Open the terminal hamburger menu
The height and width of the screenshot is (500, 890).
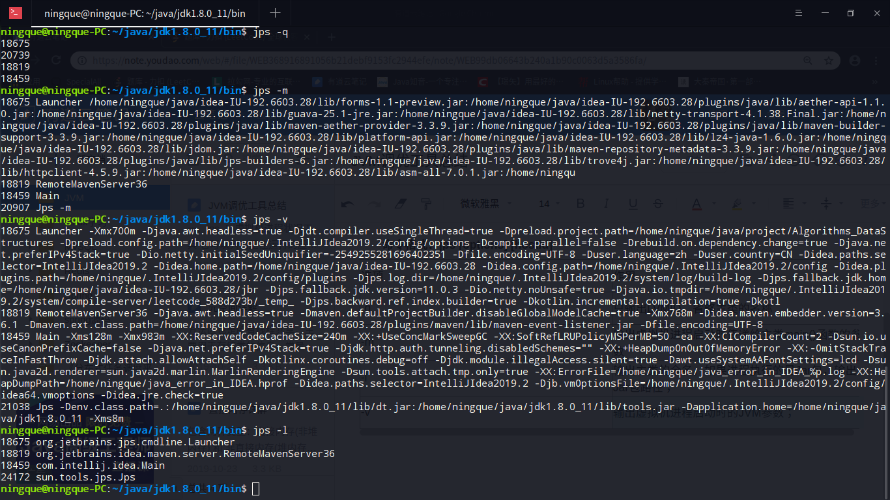coord(799,13)
